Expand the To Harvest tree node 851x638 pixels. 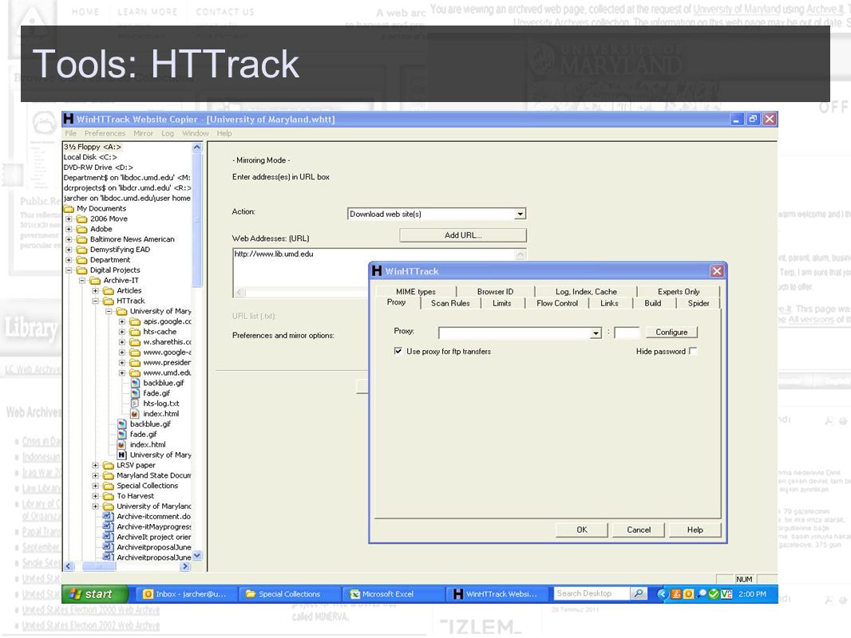(x=96, y=497)
